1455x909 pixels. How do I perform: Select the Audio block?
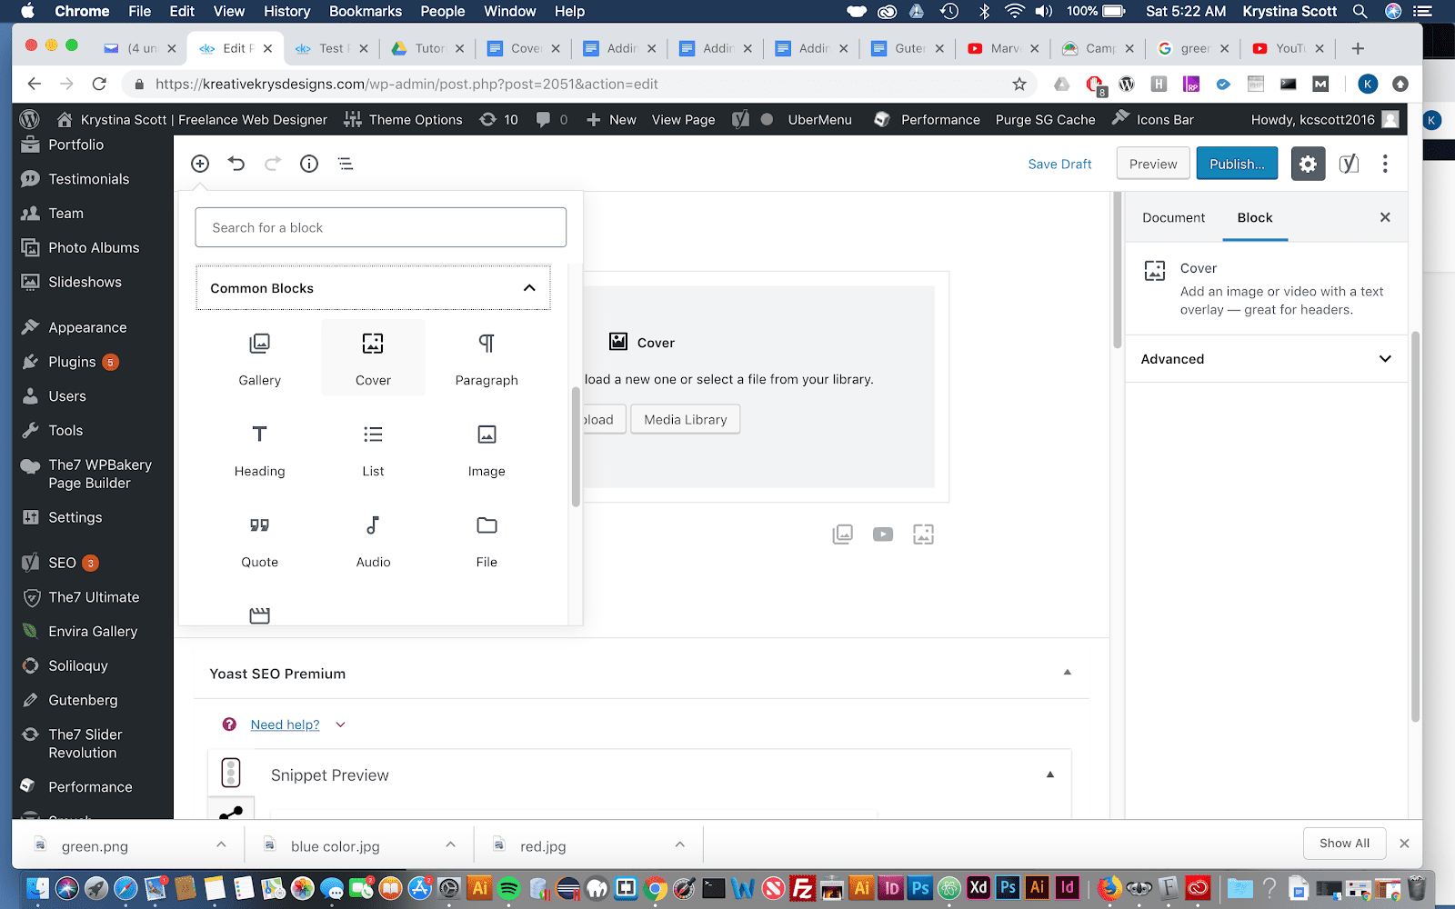coord(373,539)
